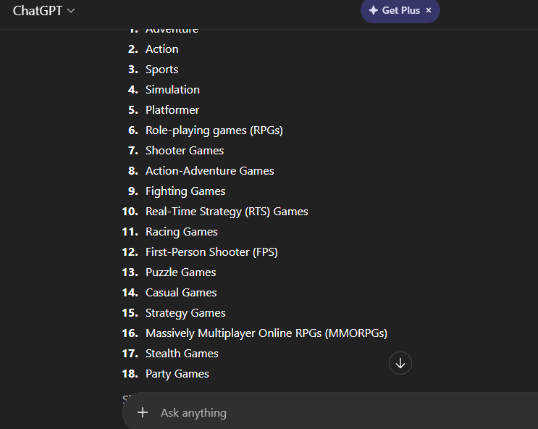Open the ChatGPT model selector dropdown
538x429 pixels.
[x=43, y=11]
